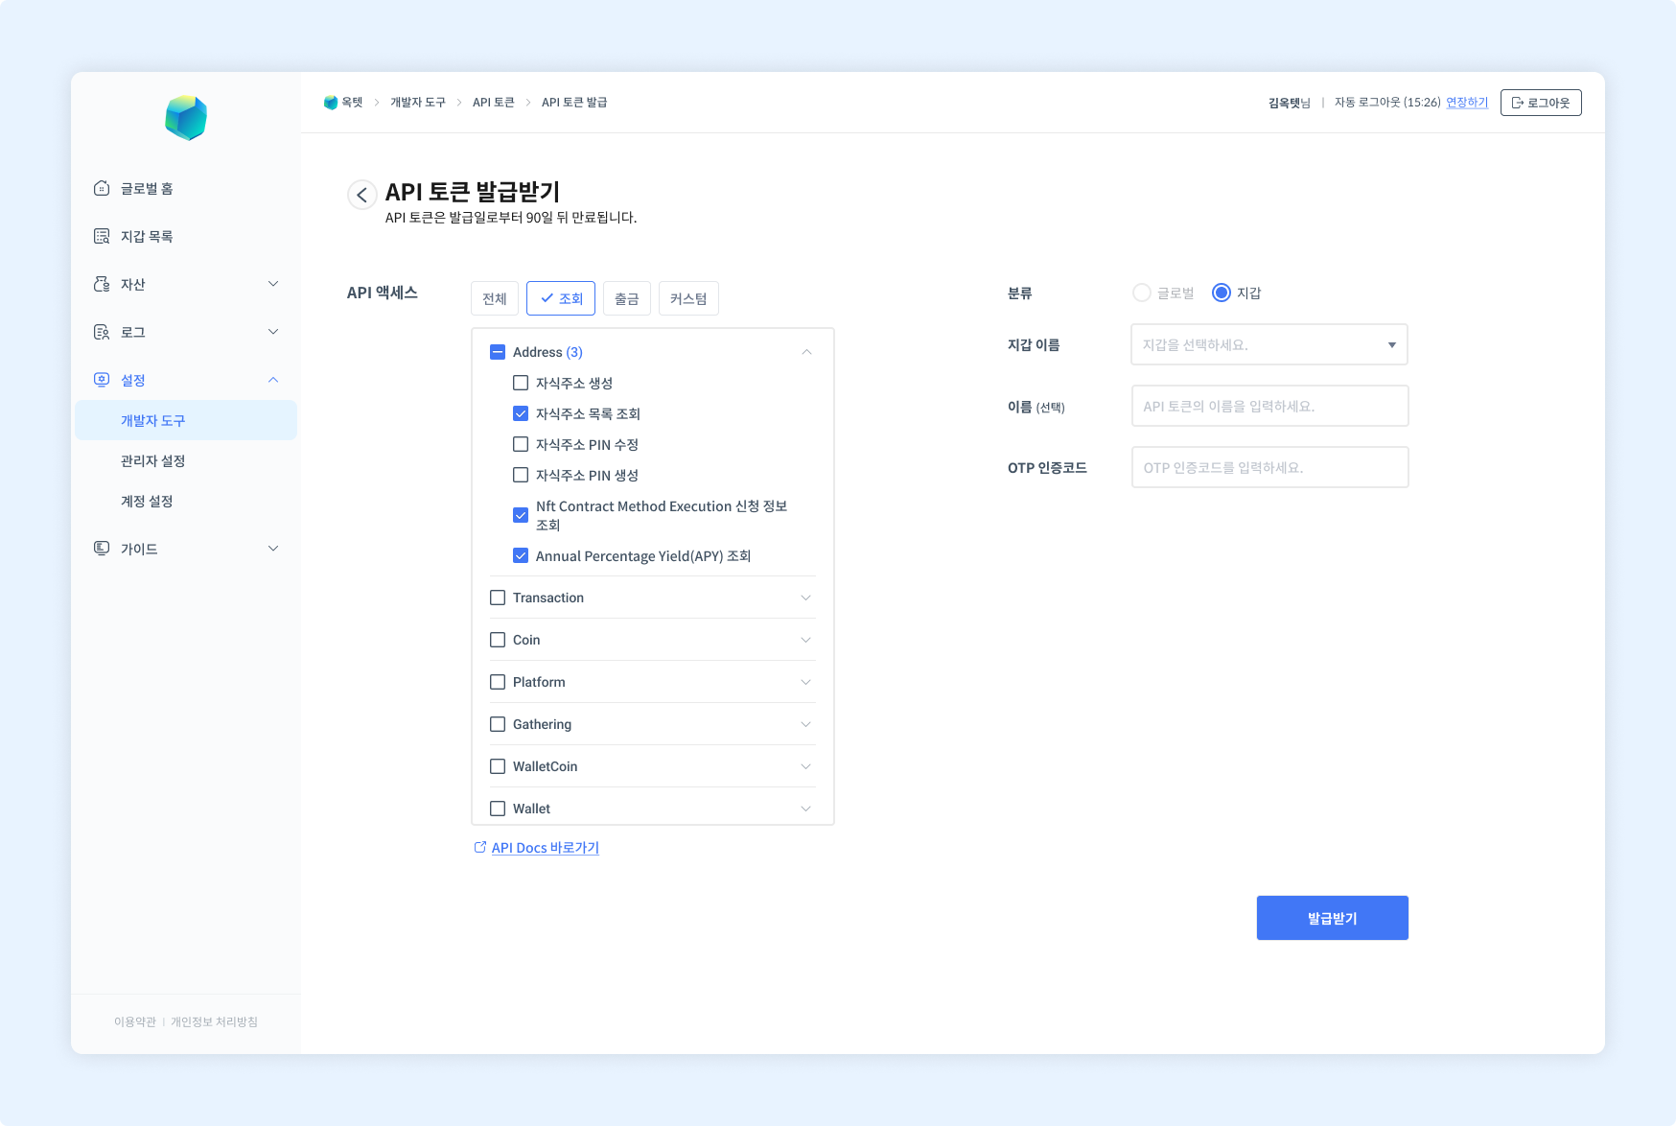Open 계정 설정 in the sidebar

147,501
